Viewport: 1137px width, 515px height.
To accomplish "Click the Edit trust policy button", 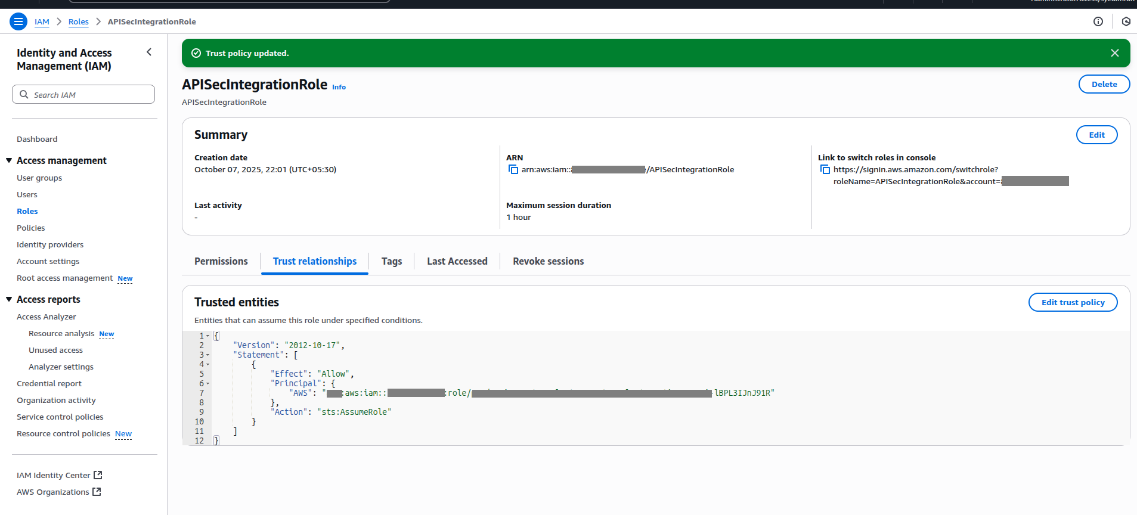I will pyautogui.click(x=1072, y=302).
